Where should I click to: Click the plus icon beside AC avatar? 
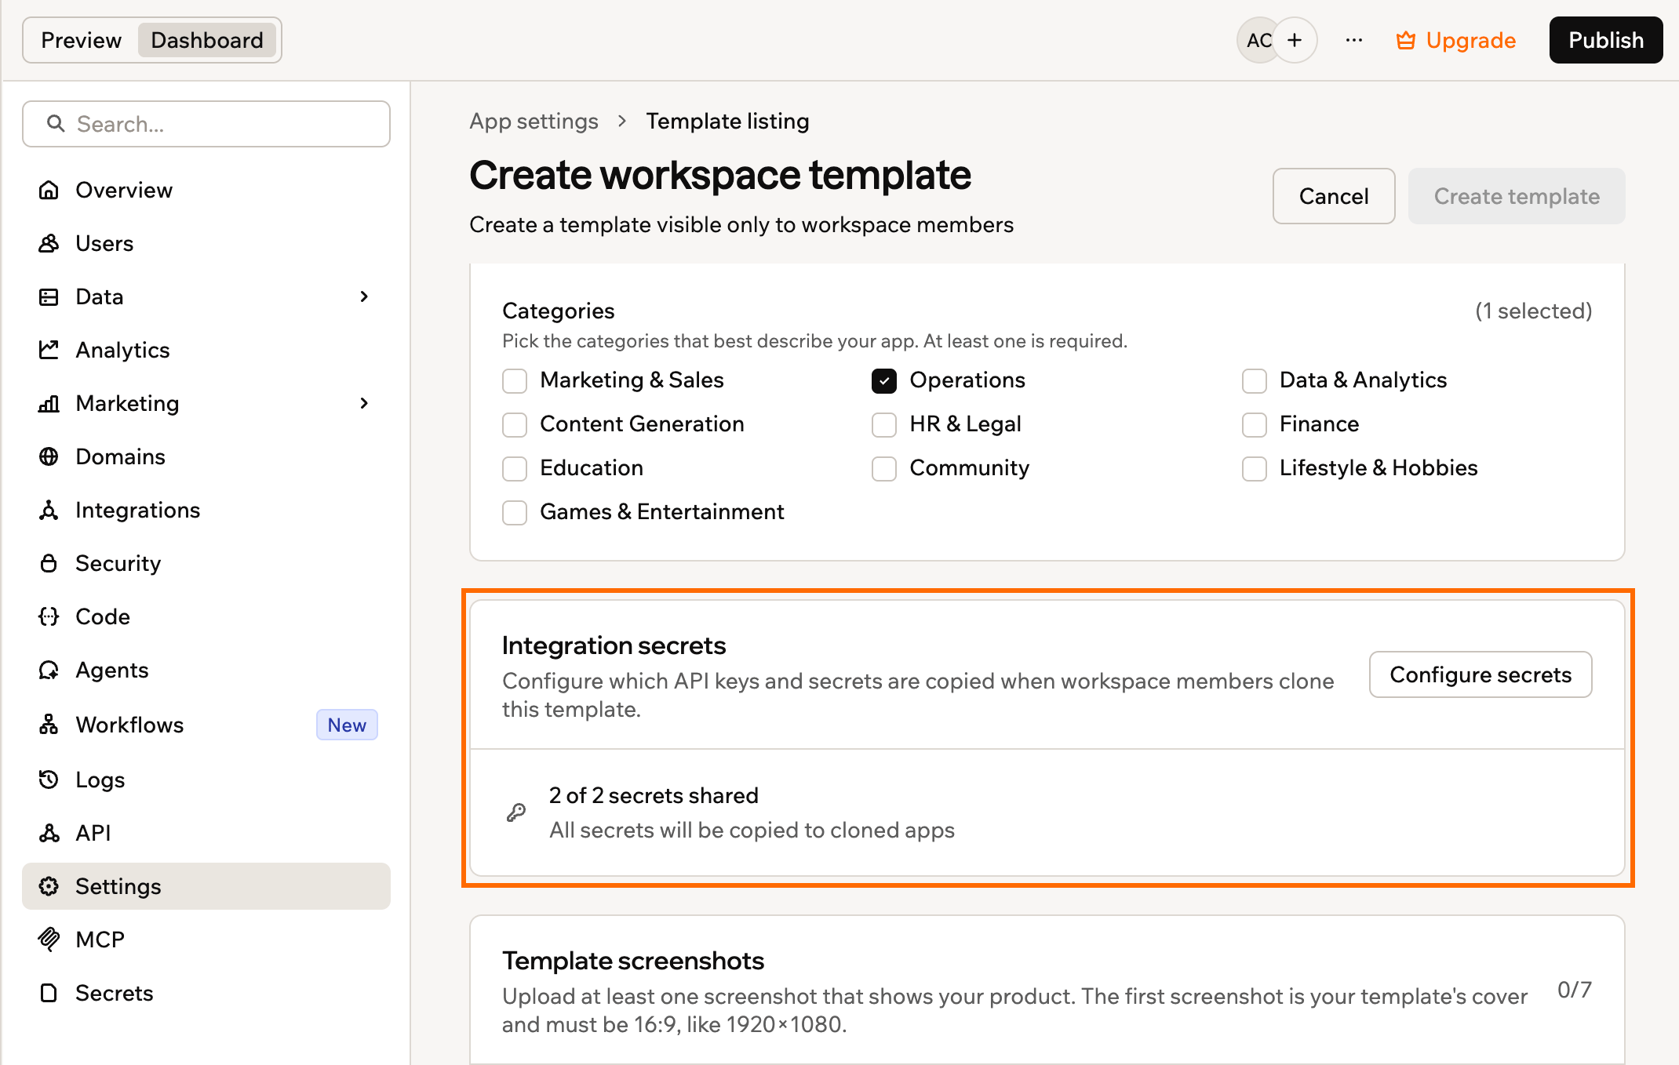[x=1295, y=40]
